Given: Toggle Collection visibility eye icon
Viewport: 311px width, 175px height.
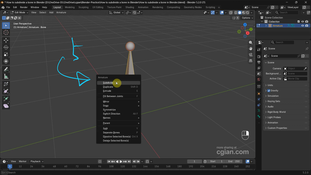Looking at the screenshot, I should pyautogui.click(x=303, y=22).
